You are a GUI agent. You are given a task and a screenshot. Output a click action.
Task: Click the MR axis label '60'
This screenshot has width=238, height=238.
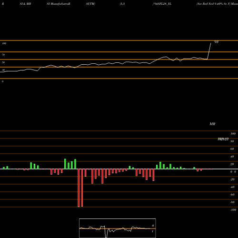(x=232, y=149)
